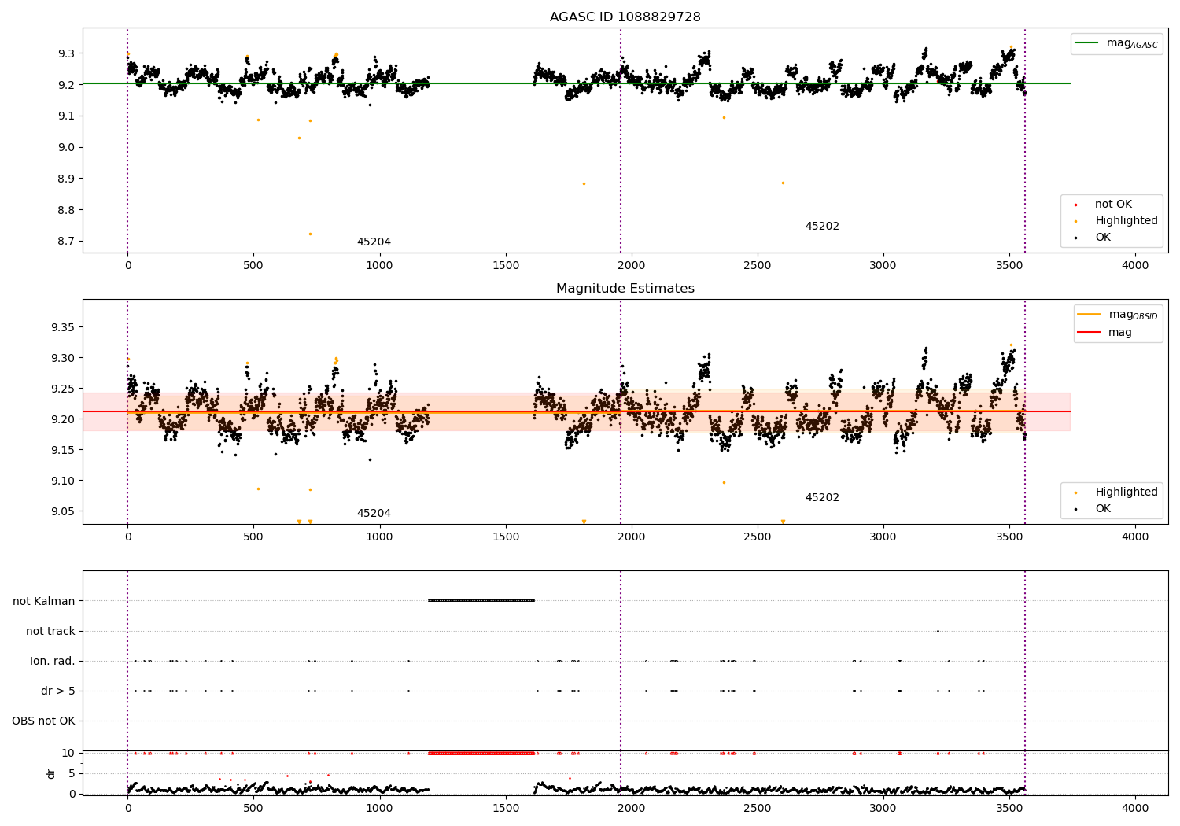Click the 9.15 y-axis tick label
Screen dimensions: 1180x826
(x=63, y=450)
